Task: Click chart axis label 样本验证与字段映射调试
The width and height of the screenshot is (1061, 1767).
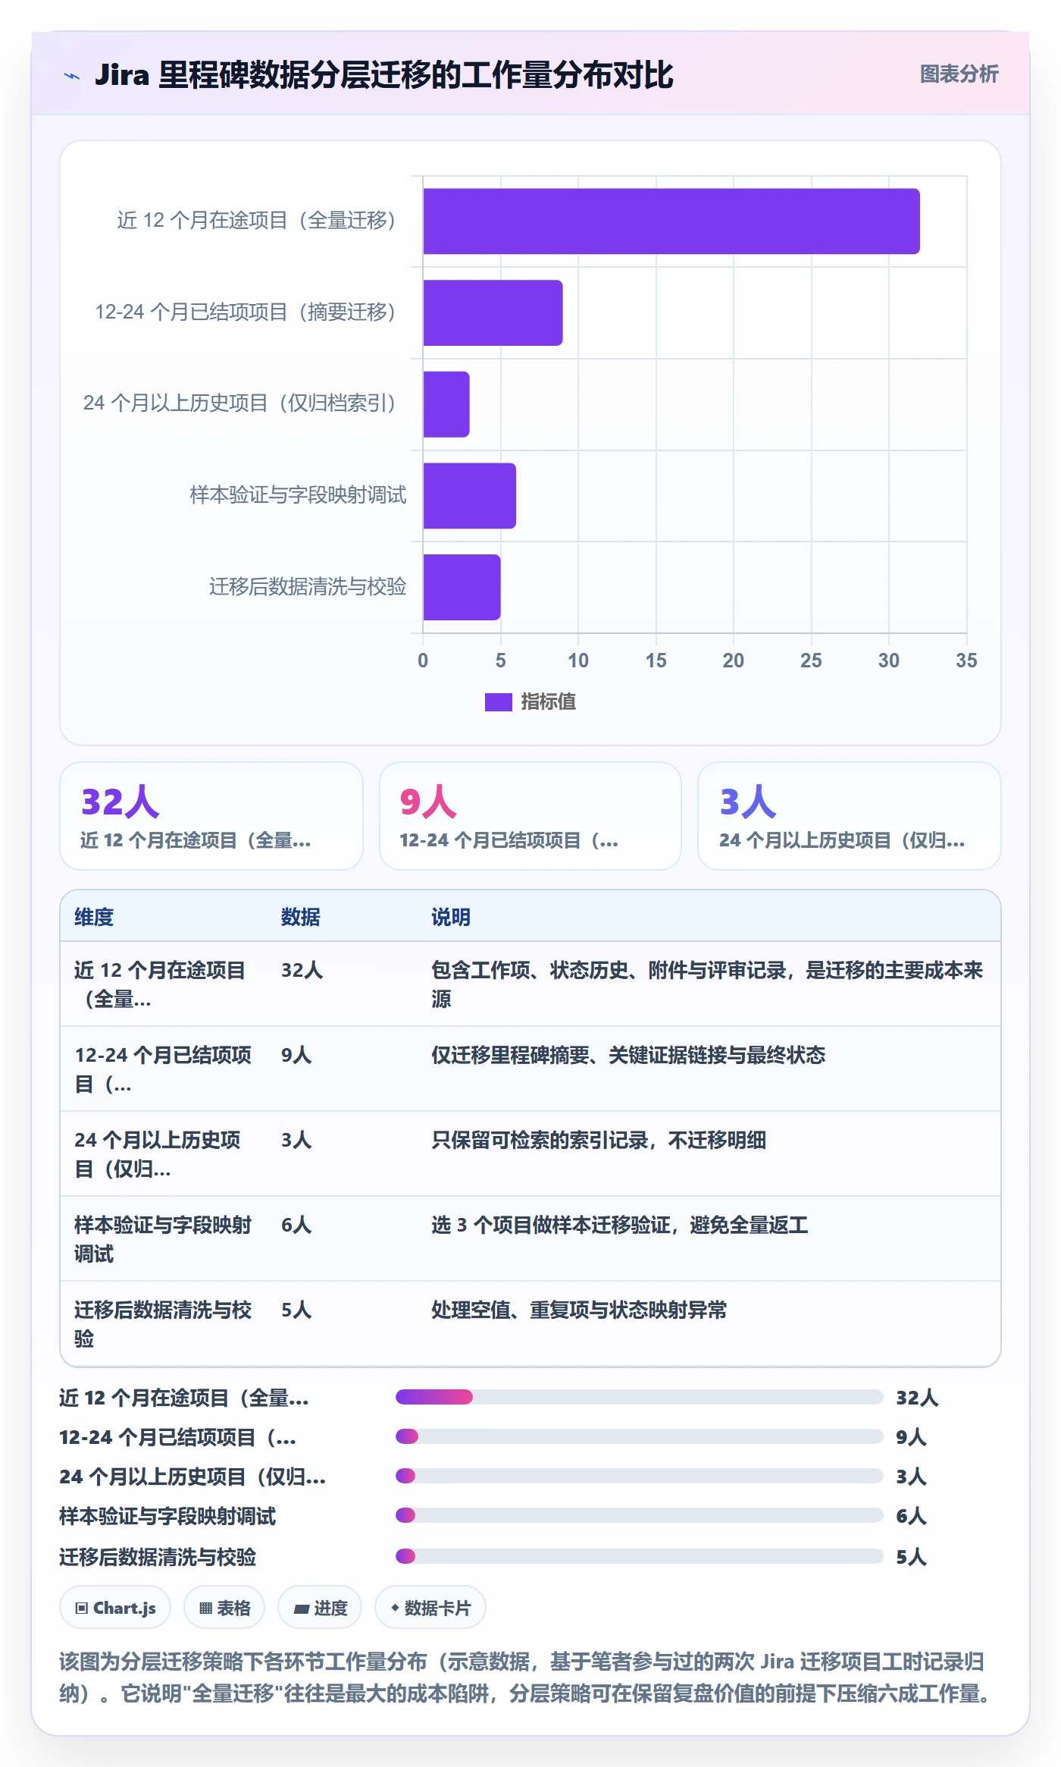Action: (298, 495)
